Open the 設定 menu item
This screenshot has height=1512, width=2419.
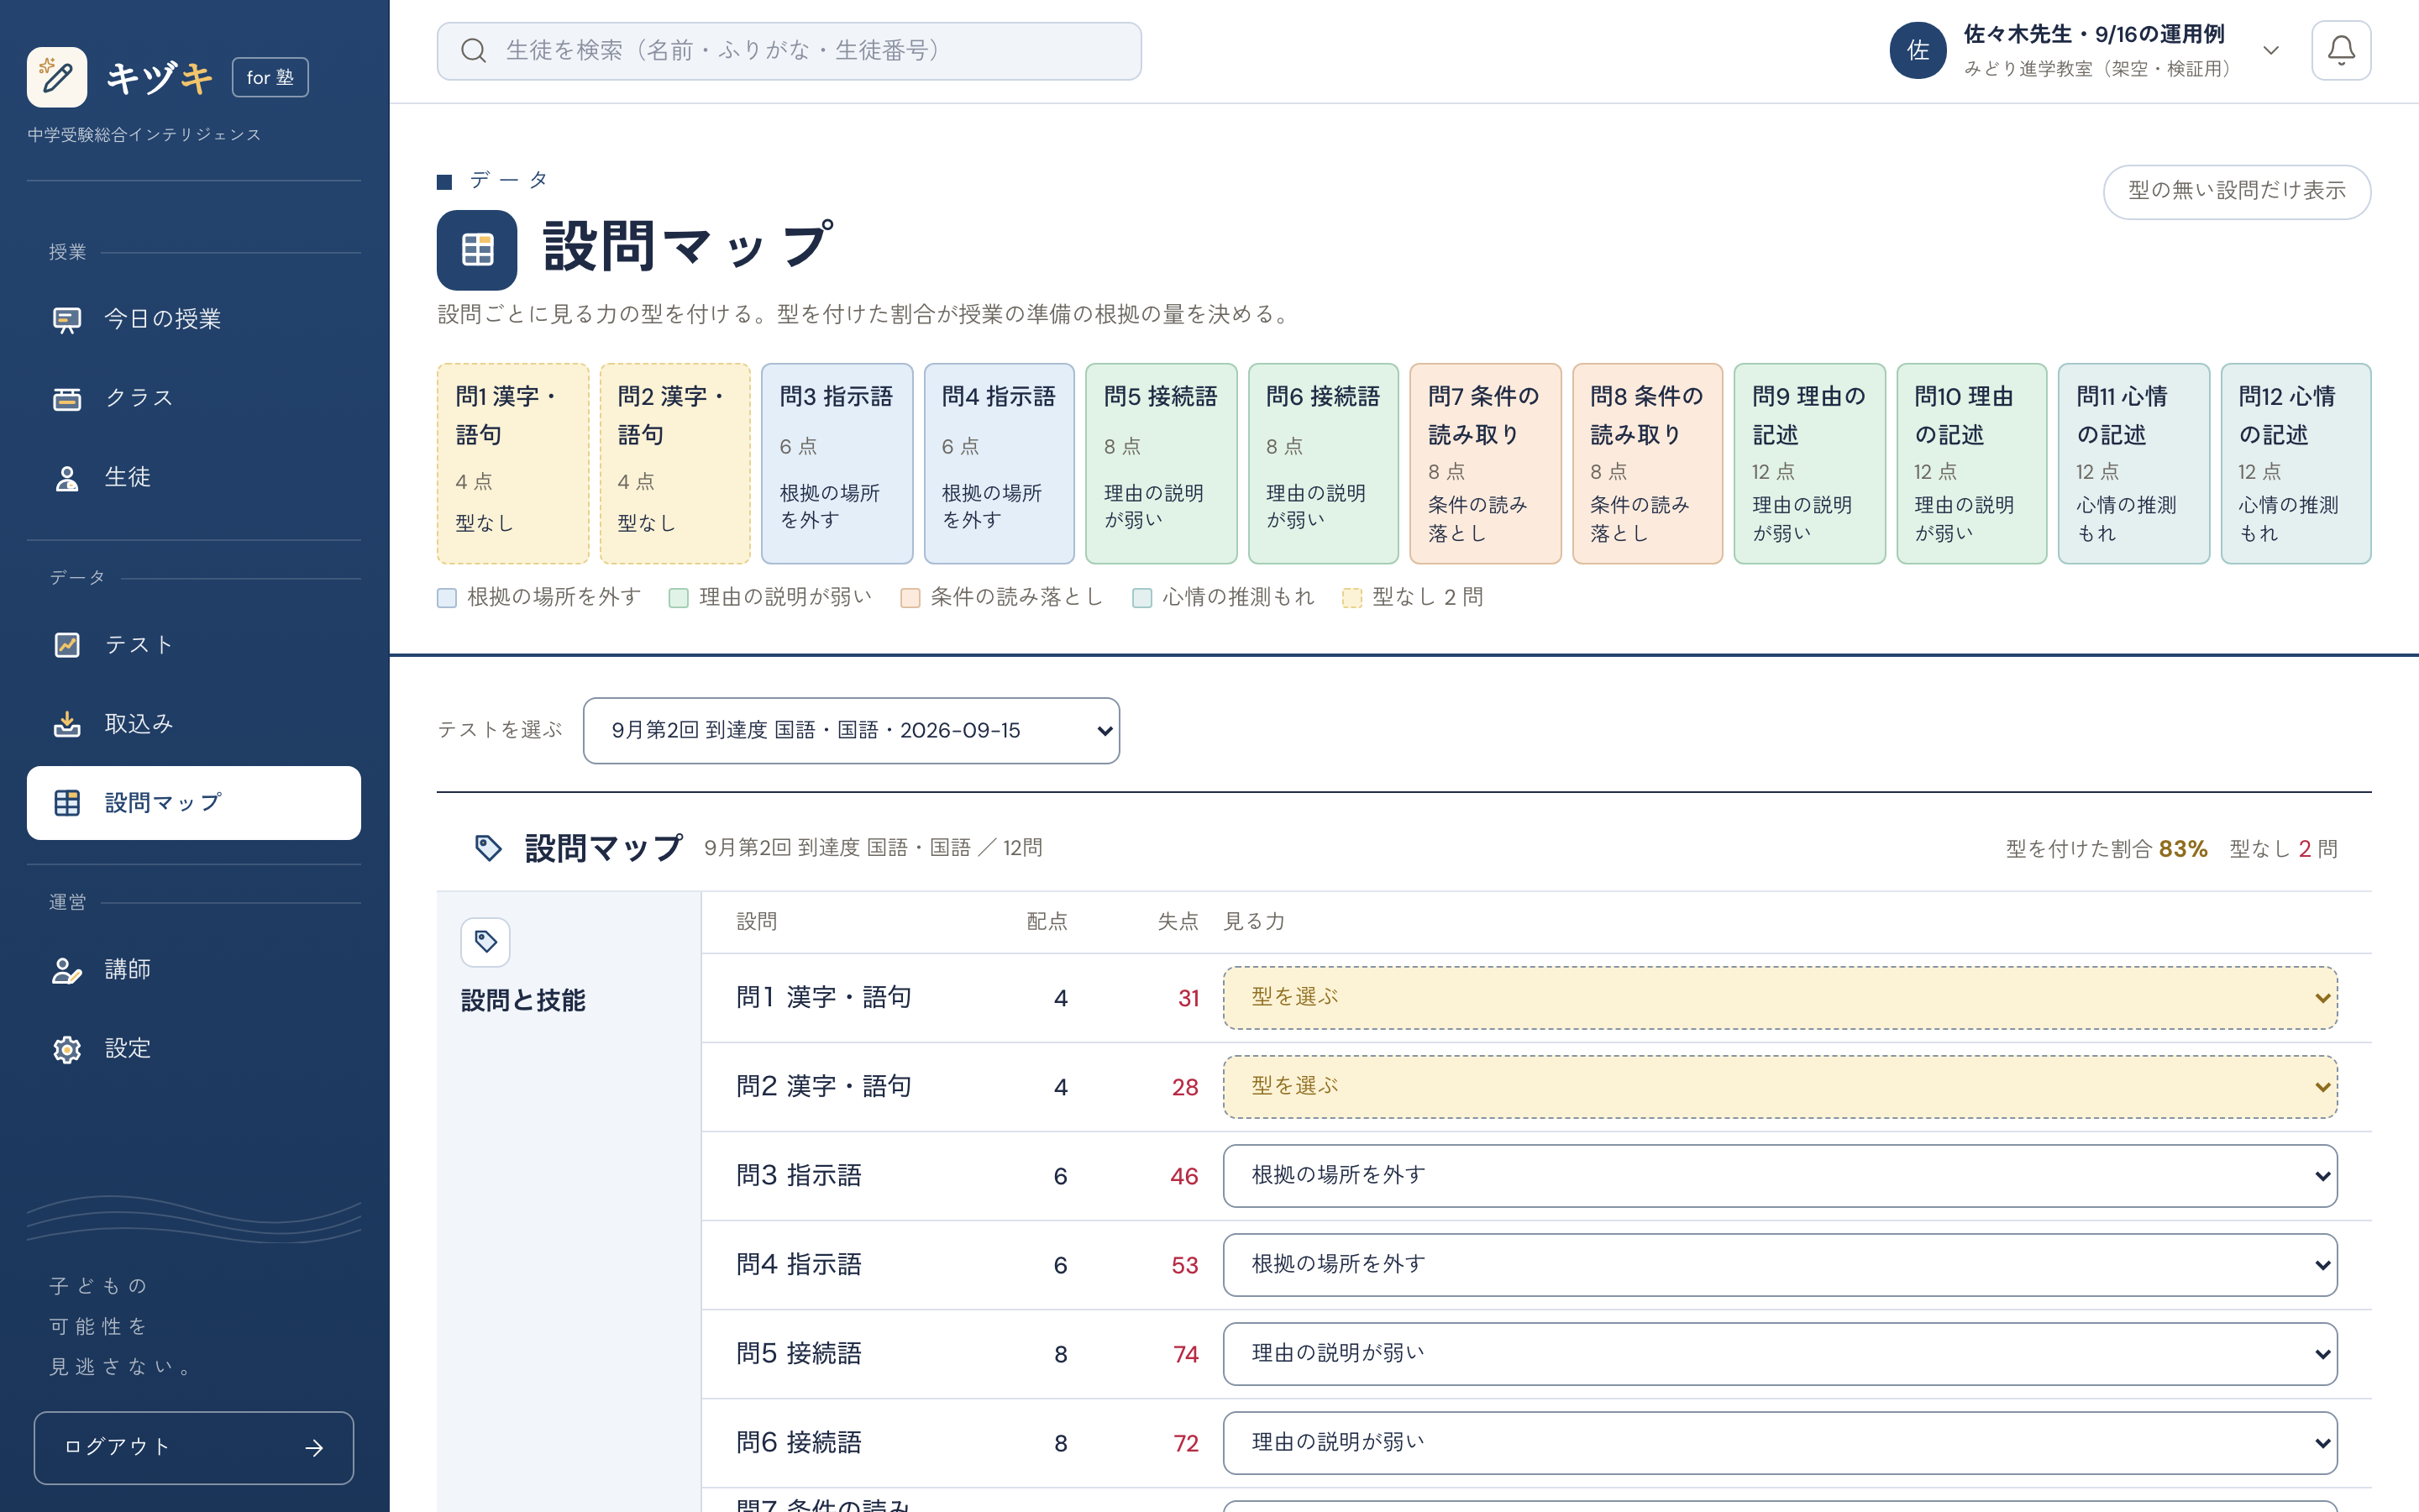point(194,1049)
